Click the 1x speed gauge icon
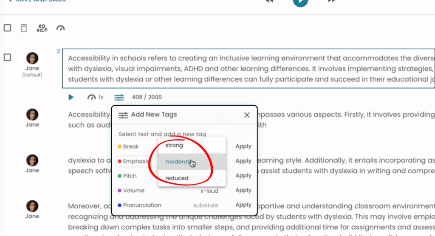The height and width of the screenshot is (236, 435). 91,97
